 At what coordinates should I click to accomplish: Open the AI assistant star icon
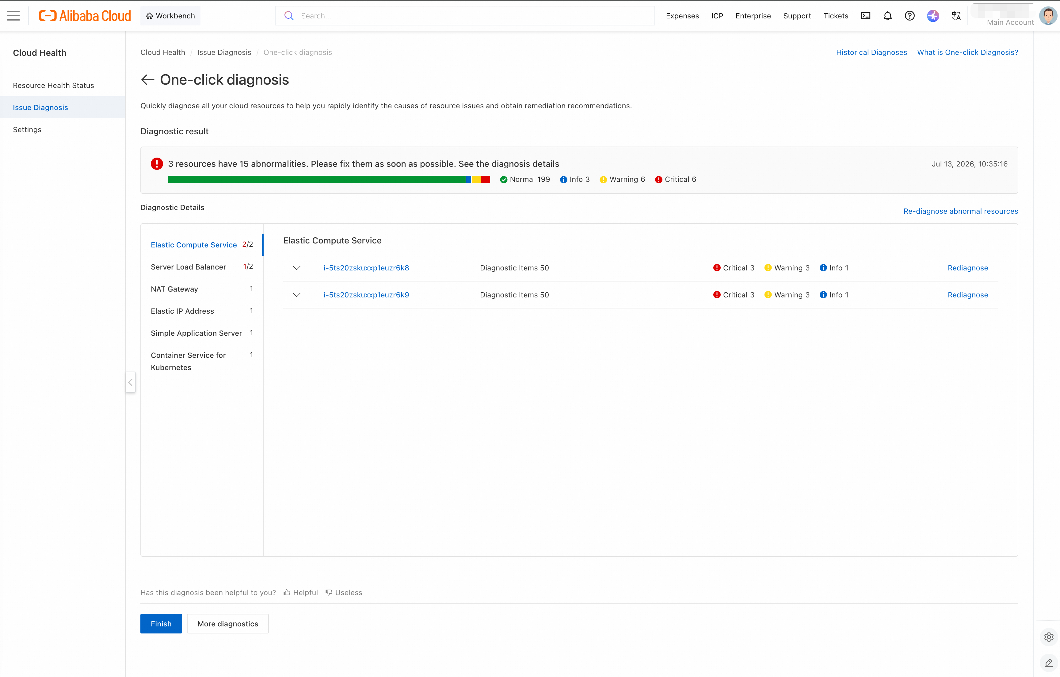point(933,16)
